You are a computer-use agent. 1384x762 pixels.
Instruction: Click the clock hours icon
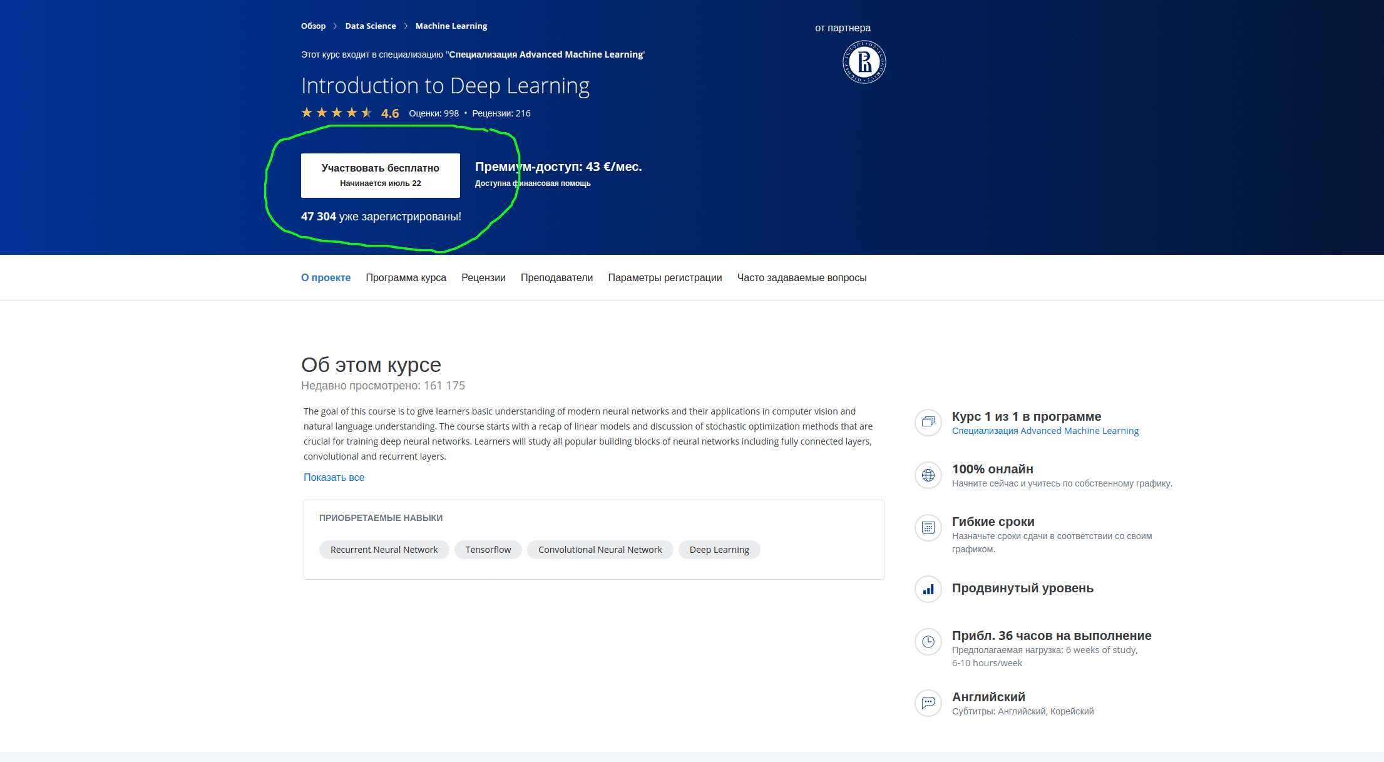click(928, 642)
